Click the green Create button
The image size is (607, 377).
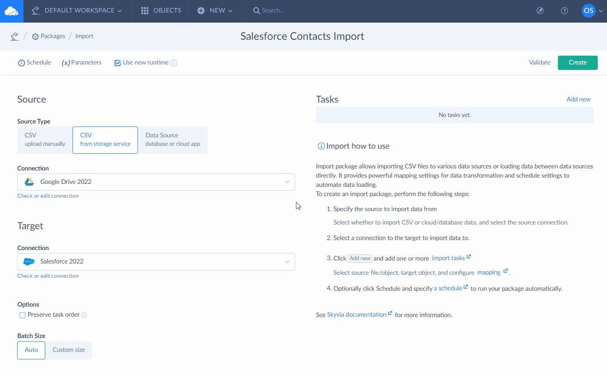578,62
